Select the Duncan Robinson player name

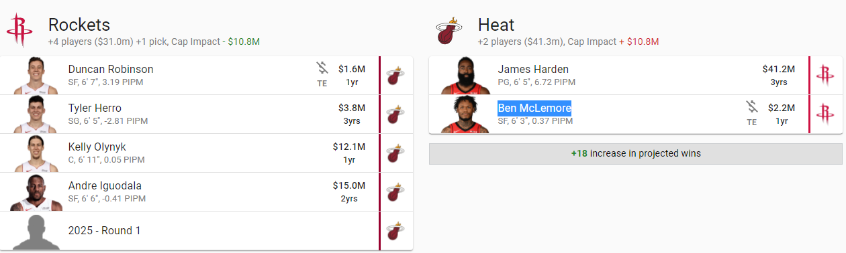click(111, 69)
